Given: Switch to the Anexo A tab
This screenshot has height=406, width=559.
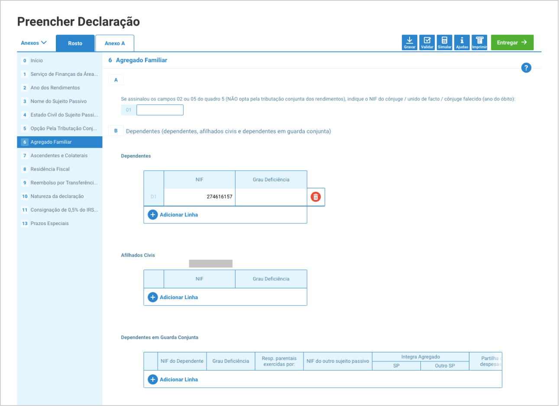Looking at the screenshot, I should tap(115, 43).
